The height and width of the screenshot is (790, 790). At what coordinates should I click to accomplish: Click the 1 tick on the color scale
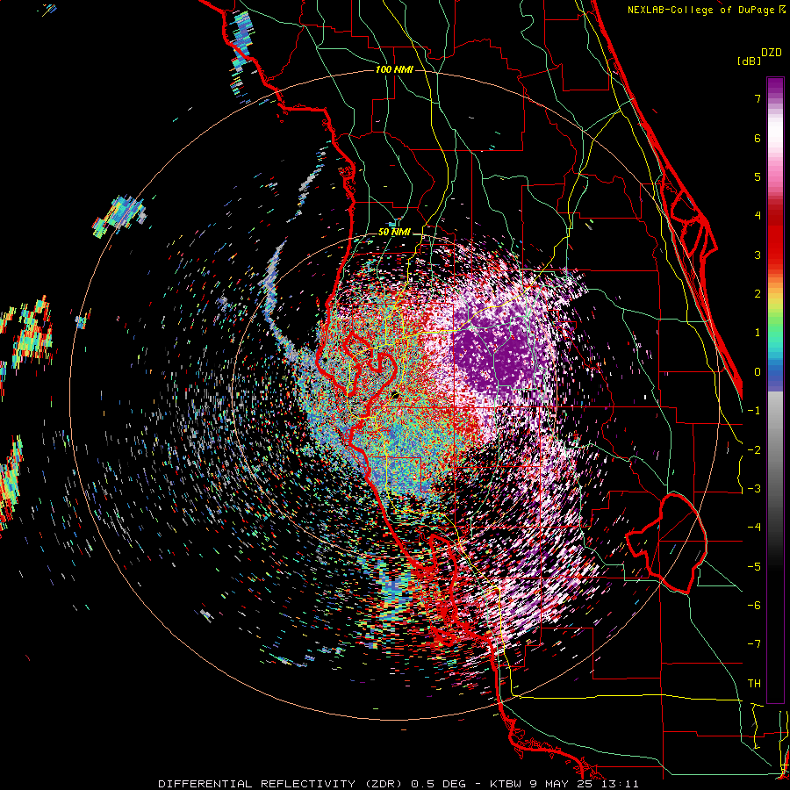click(758, 333)
